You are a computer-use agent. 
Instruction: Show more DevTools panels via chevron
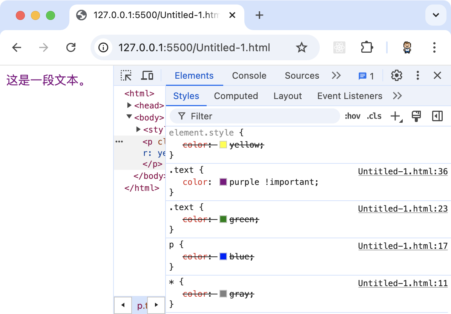[x=336, y=76]
